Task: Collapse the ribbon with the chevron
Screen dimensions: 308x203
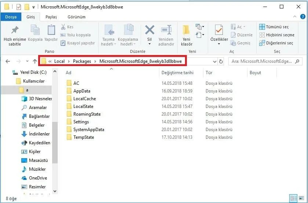Action: click(x=295, y=17)
